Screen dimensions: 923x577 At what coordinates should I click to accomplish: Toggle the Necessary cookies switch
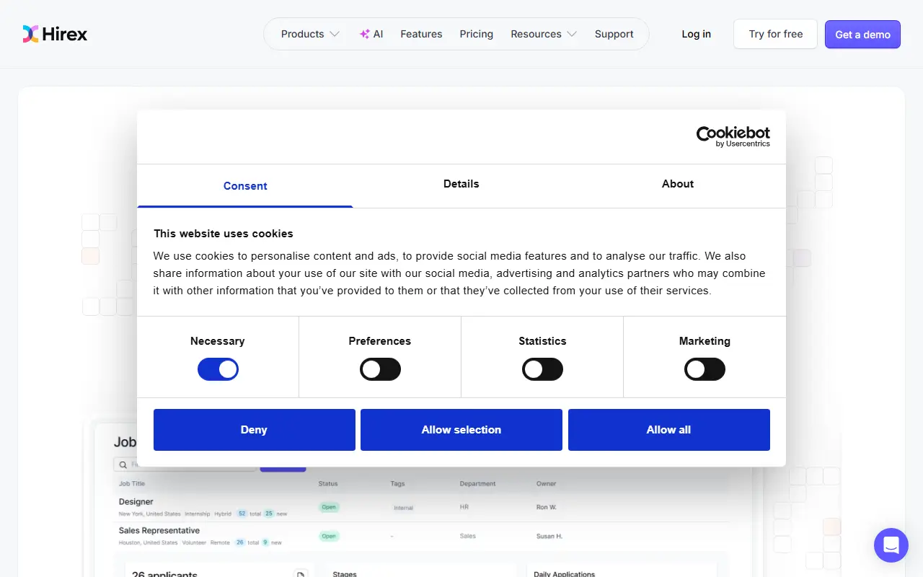[218, 370]
